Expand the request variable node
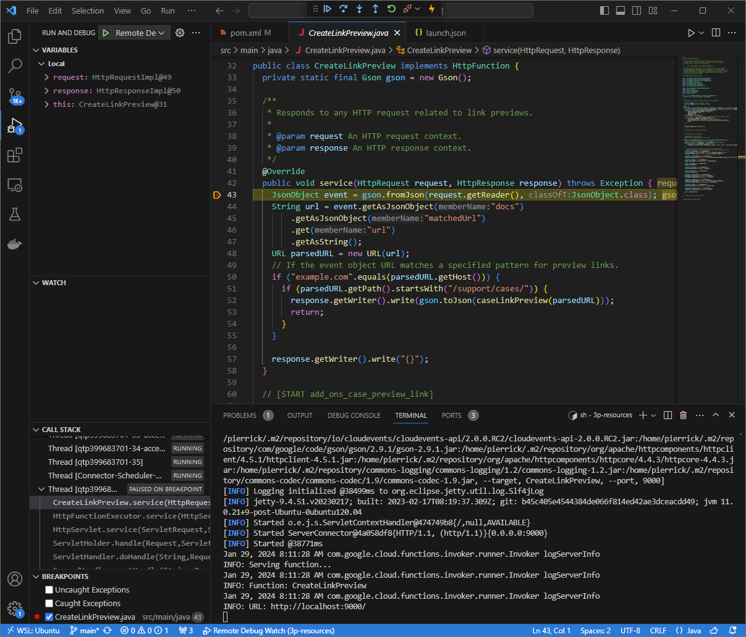 coord(47,78)
